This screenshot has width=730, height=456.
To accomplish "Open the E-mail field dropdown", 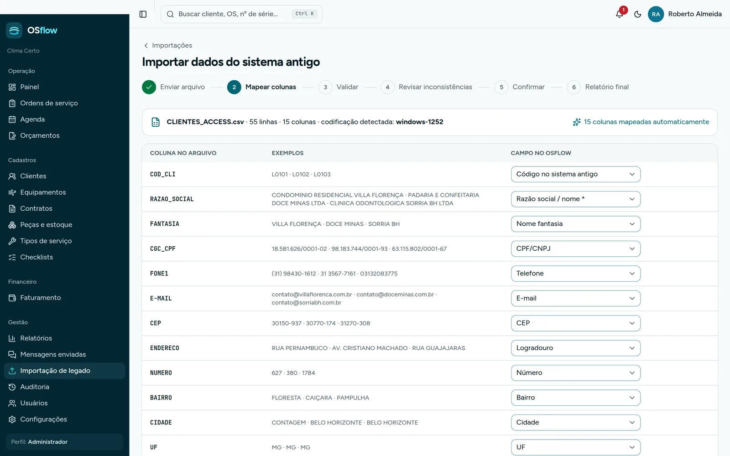I will point(575,298).
